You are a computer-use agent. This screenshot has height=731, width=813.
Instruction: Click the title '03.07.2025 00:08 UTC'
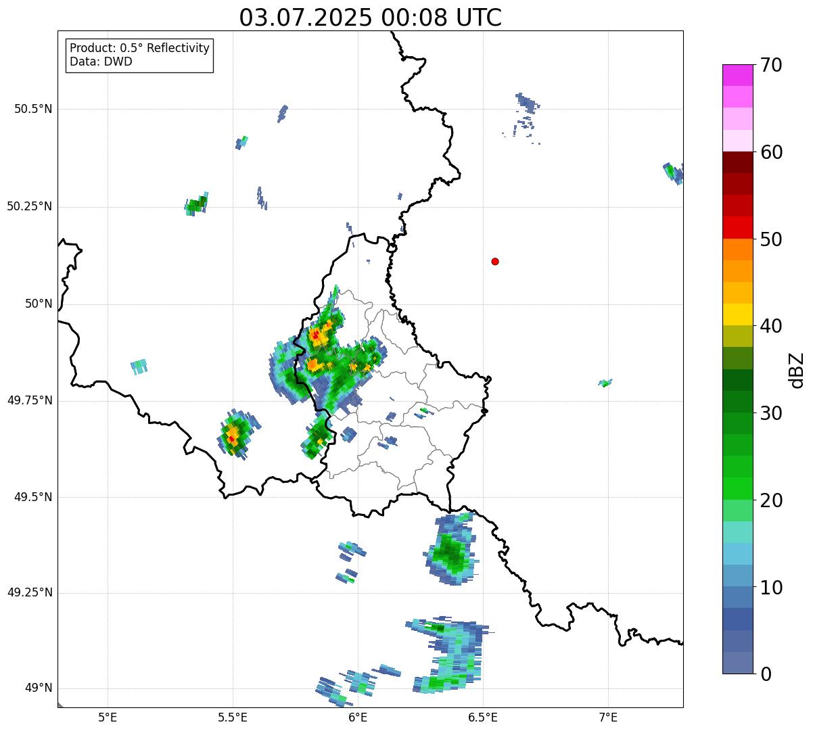[371, 18]
